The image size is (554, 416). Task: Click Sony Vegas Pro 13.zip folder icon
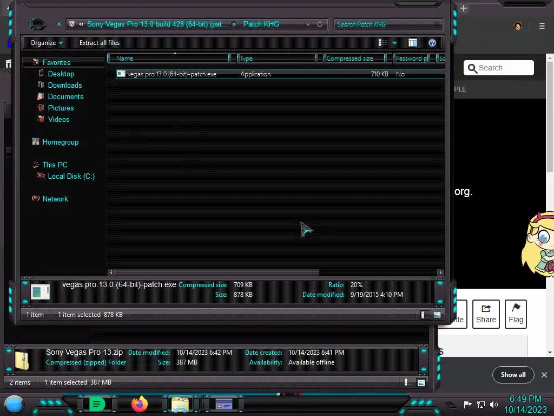[22, 361]
